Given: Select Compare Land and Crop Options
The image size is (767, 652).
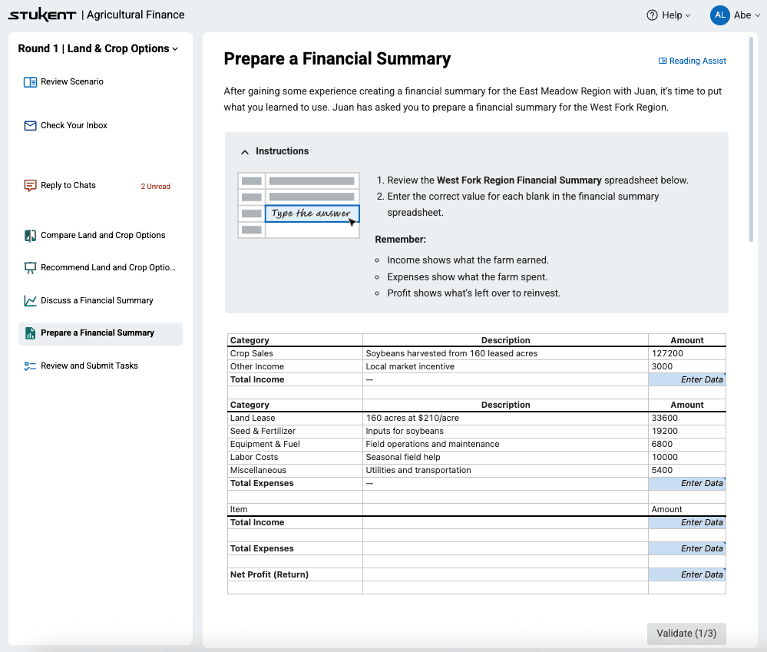Looking at the screenshot, I should click(x=103, y=235).
